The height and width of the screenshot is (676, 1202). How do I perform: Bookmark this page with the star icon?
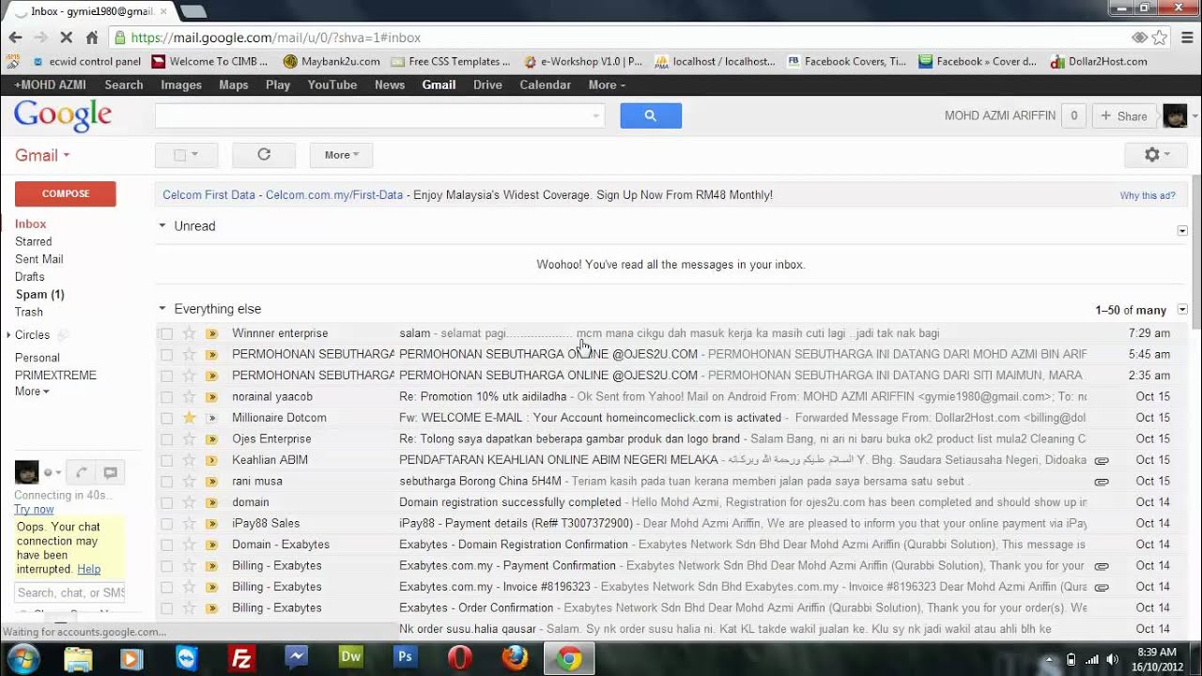click(1160, 38)
